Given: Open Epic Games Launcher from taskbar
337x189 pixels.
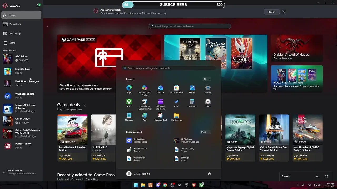Looking at the screenshot, I should (x=187, y=185).
